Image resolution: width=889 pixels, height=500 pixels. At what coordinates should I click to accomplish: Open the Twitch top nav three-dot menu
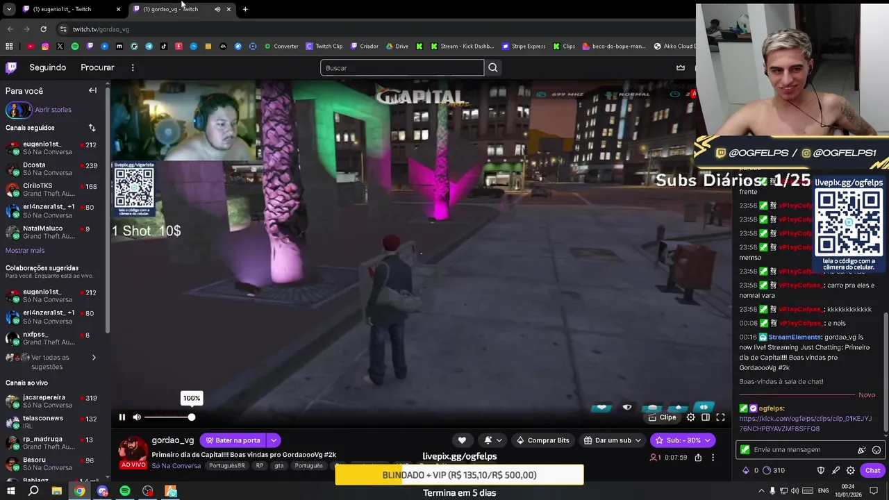click(x=133, y=67)
